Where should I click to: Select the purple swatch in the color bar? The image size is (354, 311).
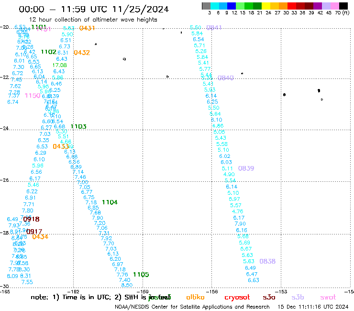point(318,6)
